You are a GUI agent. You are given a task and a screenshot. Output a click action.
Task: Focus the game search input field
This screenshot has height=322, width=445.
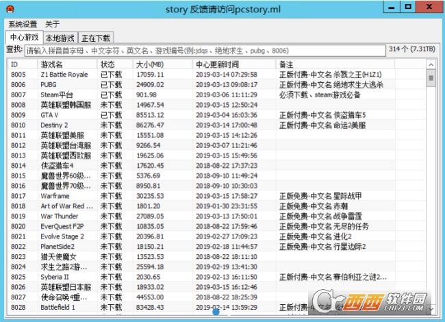(x=205, y=51)
